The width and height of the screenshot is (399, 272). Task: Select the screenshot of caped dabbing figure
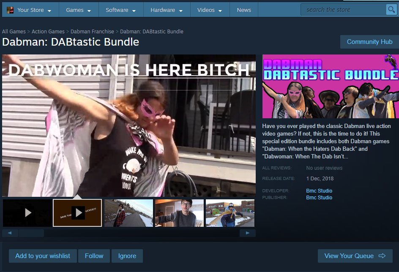click(x=230, y=213)
